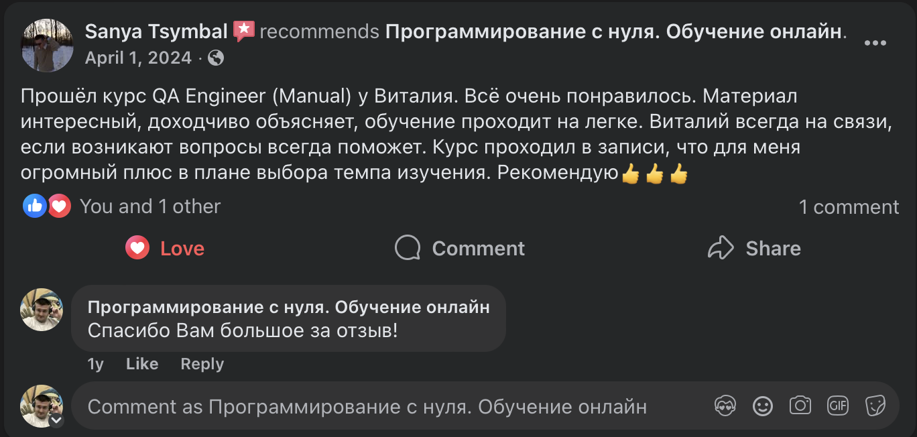
Task: Expand comments via the 1 comment link
Action: (850, 206)
